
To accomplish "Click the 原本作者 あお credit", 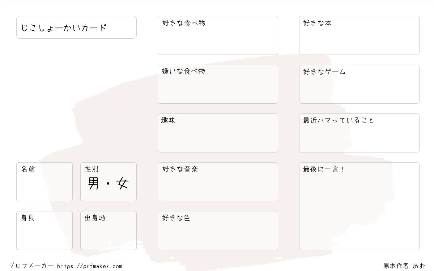I will pos(404,266).
